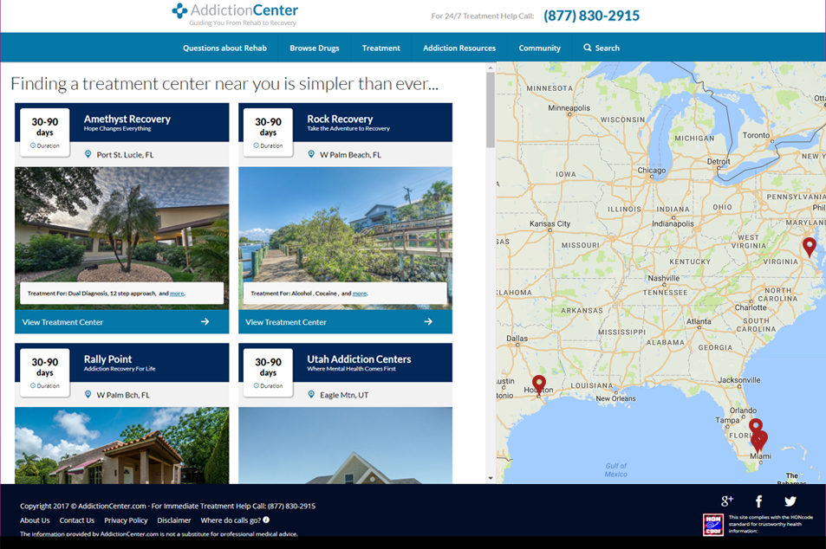Click View Treatment Center for Amethyst Recovery
This screenshot has height=549, width=826.
point(121,322)
